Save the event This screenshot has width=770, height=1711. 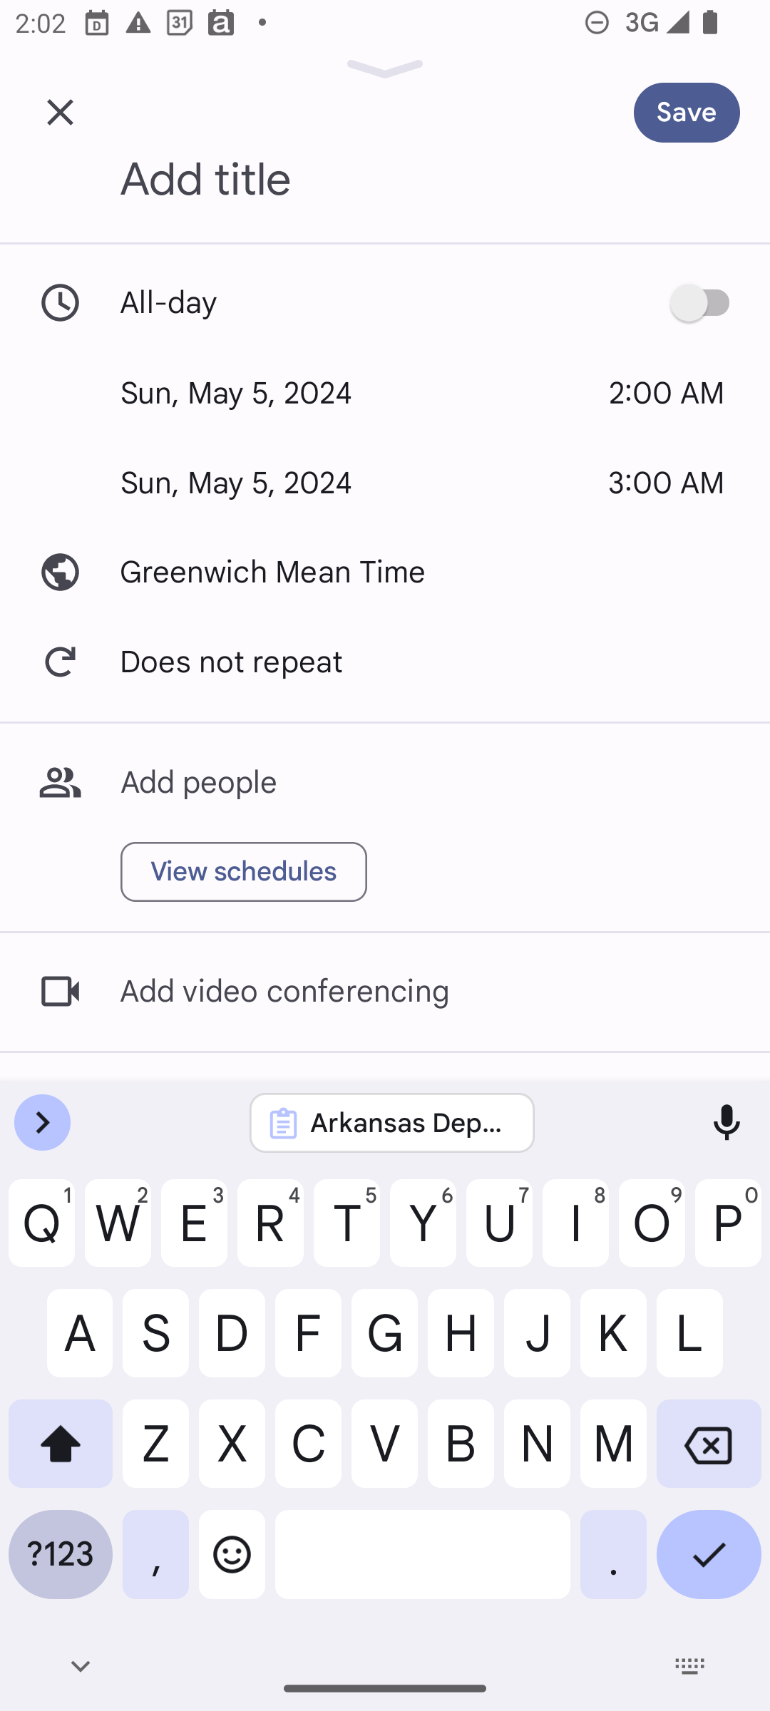click(687, 113)
